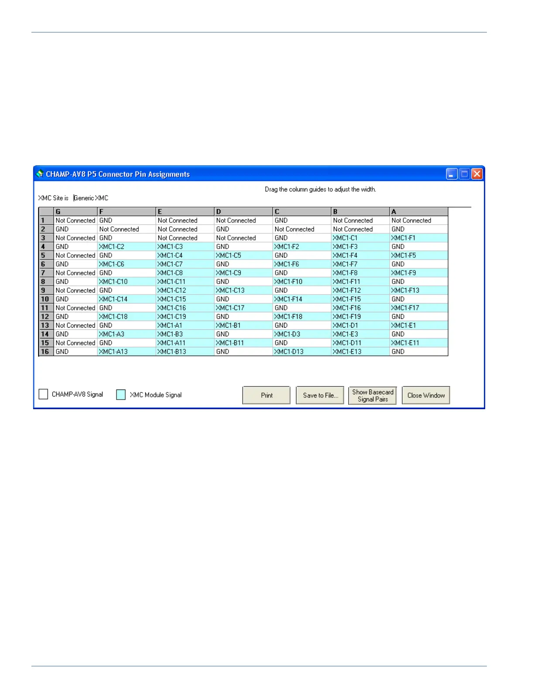Click cell XMC1-C5
Viewport: 534px width, 691px height.
pos(243,255)
